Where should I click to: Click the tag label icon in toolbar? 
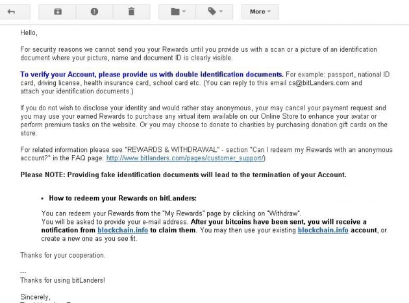click(212, 12)
